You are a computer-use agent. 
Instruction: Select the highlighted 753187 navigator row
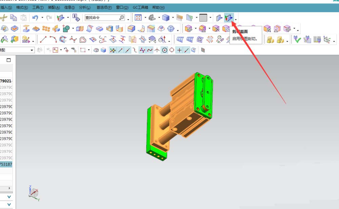(x=6, y=164)
